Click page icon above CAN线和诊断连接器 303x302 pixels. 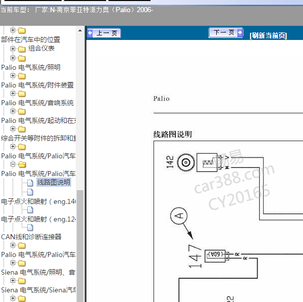click(30, 228)
